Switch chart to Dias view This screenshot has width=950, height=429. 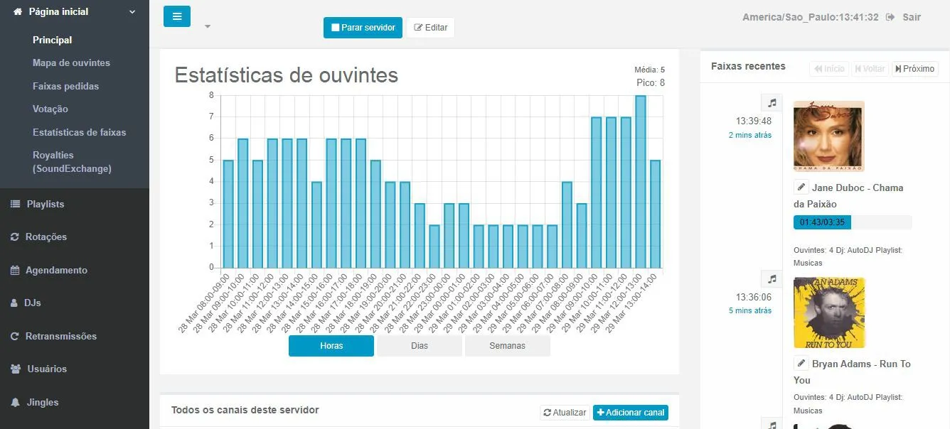(420, 346)
